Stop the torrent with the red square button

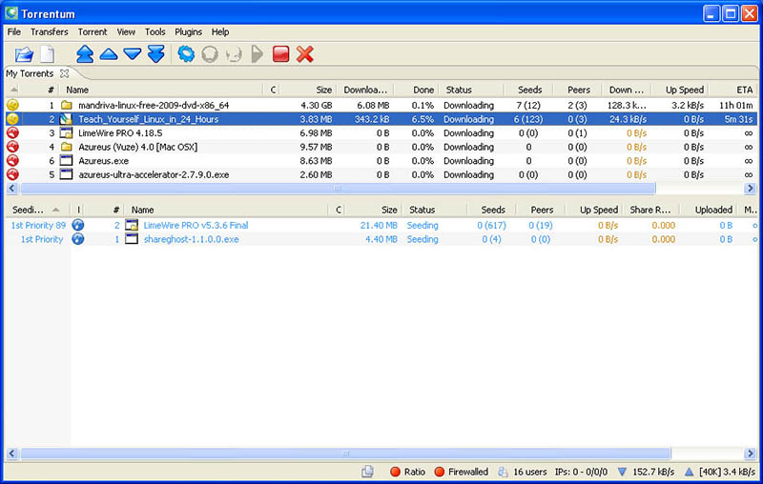(280, 54)
